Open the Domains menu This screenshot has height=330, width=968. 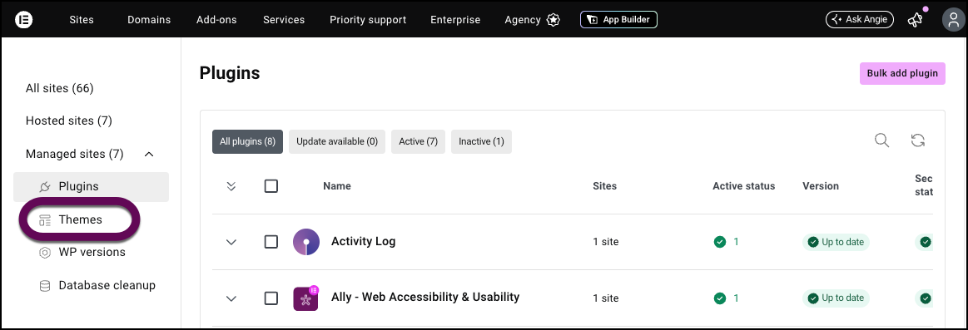click(149, 20)
